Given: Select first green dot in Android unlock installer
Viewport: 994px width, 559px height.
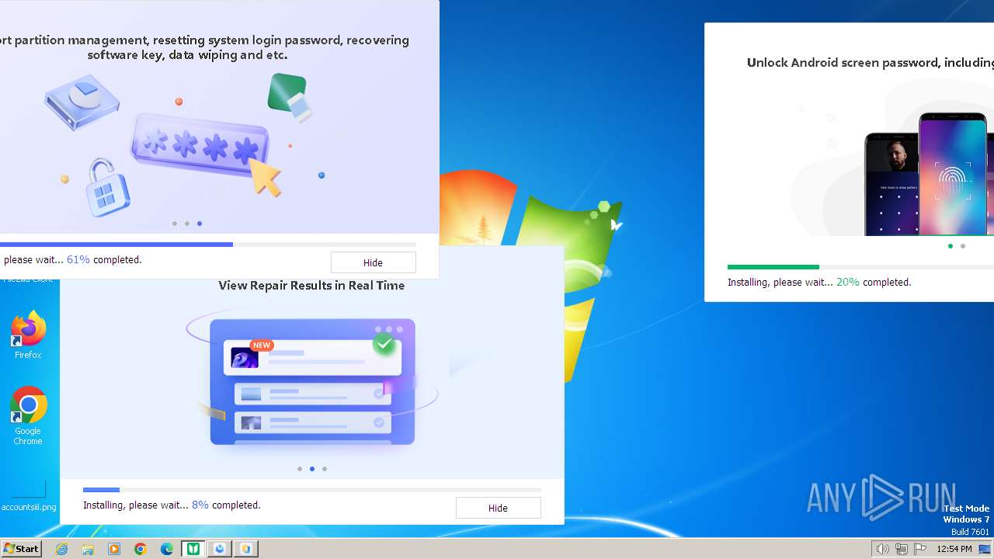Looking at the screenshot, I should coord(951,246).
